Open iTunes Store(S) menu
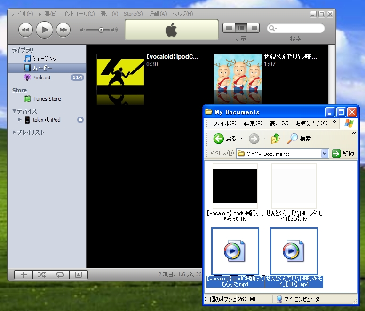 pos(133,14)
